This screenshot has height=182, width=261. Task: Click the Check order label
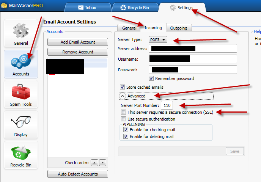[77, 163]
